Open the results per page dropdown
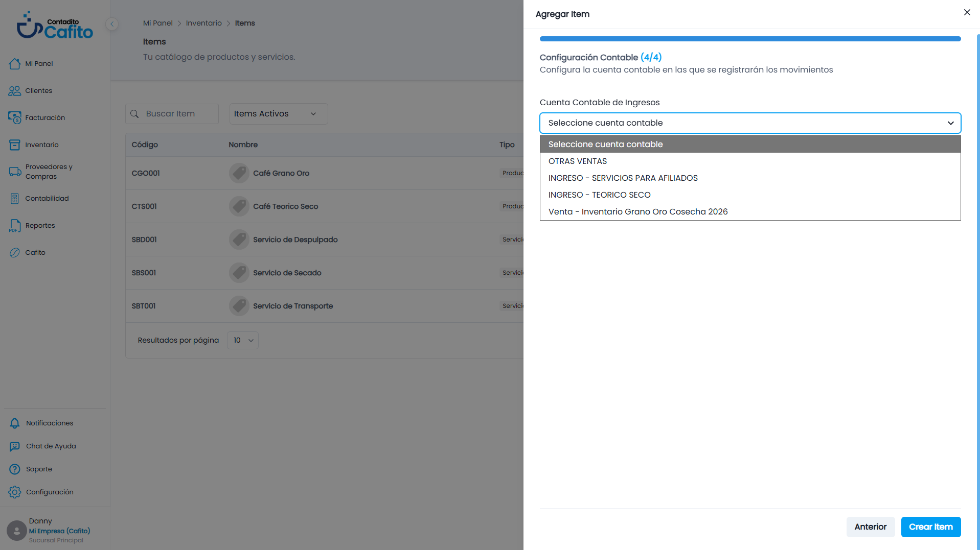 [243, 340]
